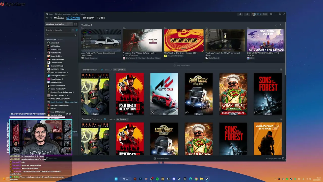Switch library to collections grid view

click(75, 24)
